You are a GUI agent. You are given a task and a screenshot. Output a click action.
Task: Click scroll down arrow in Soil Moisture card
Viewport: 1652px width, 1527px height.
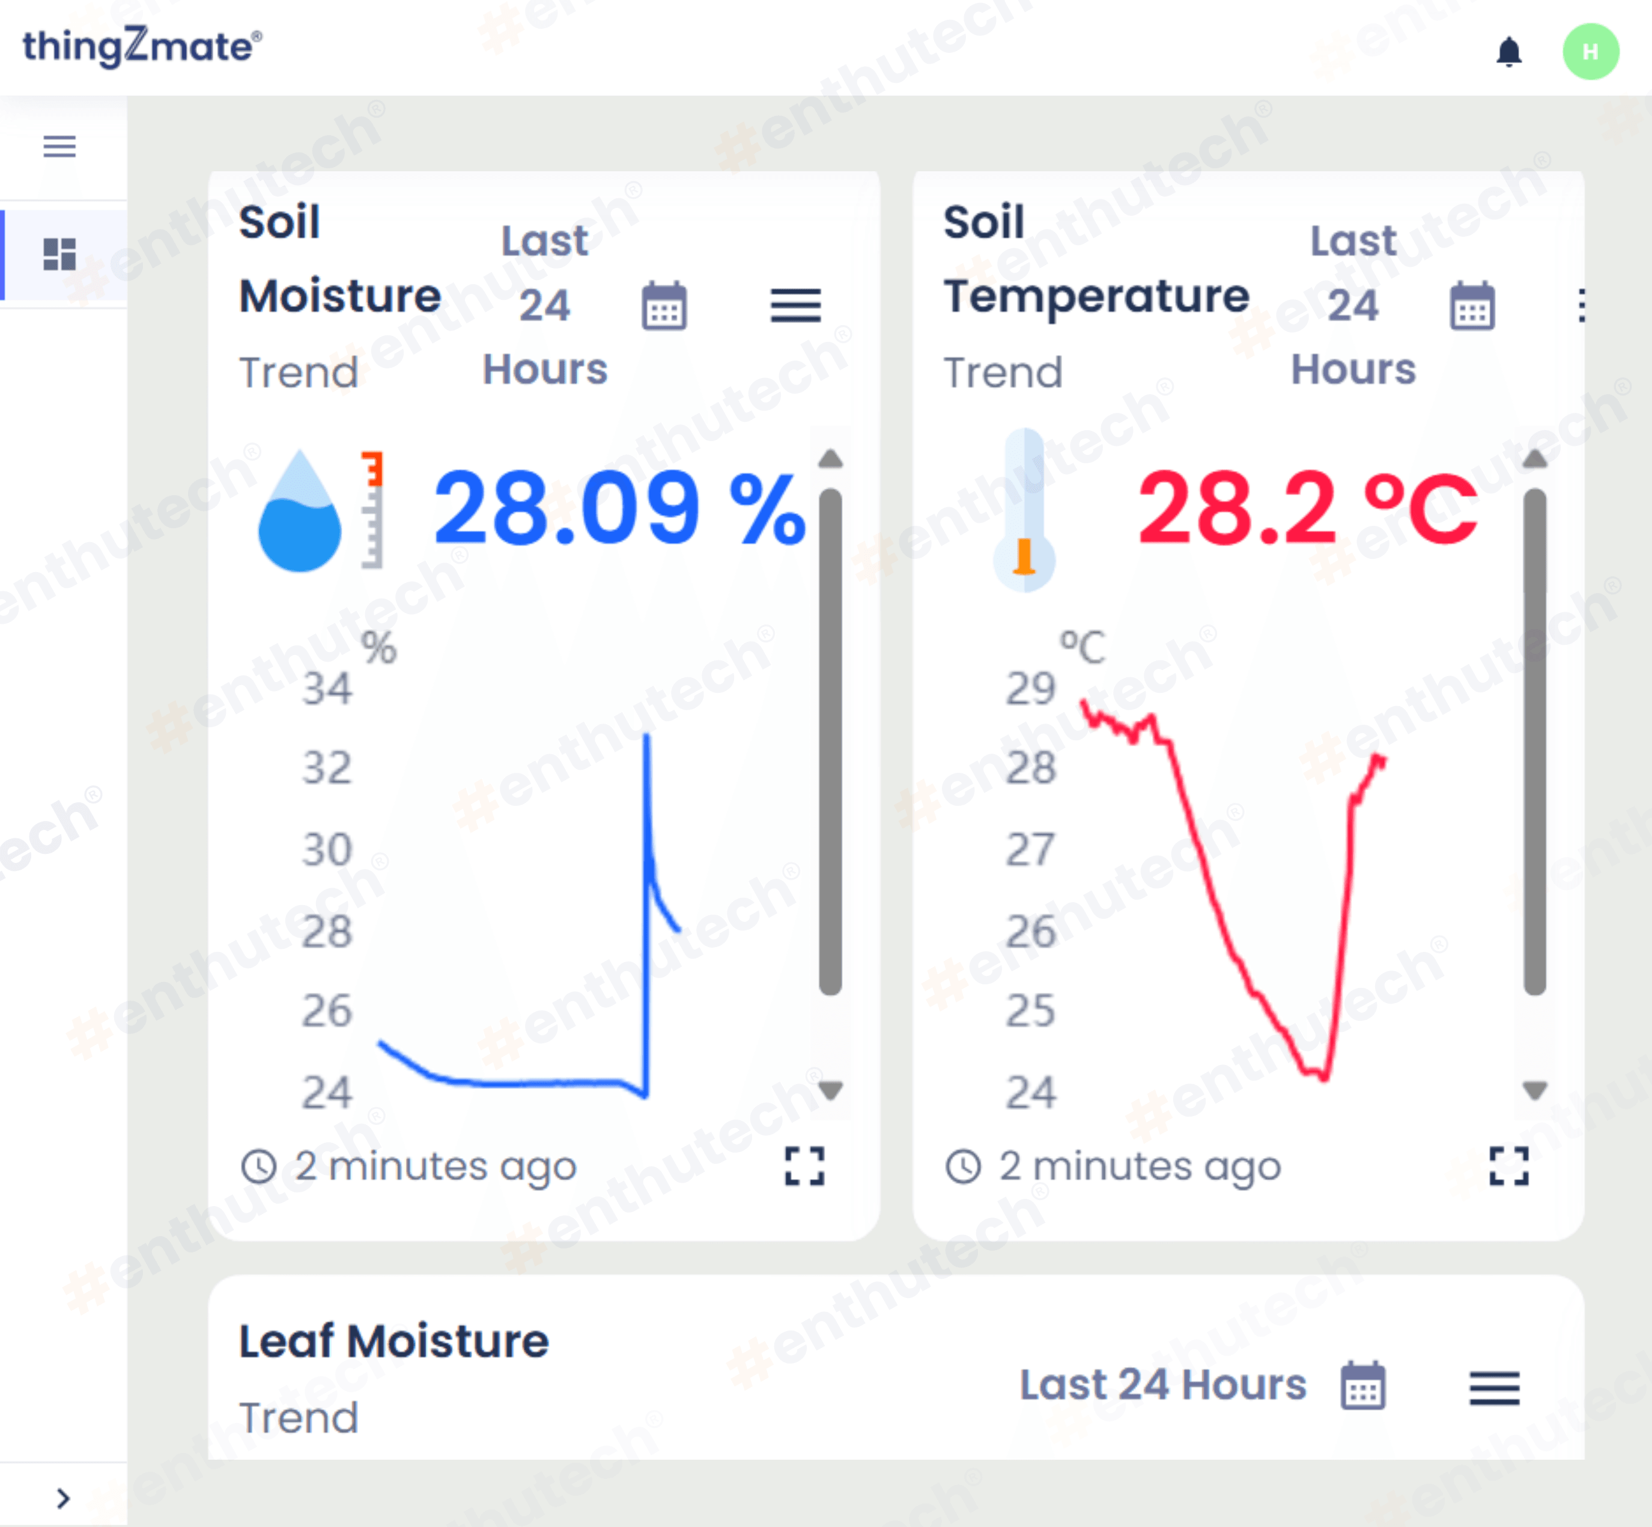[830, 1091]
